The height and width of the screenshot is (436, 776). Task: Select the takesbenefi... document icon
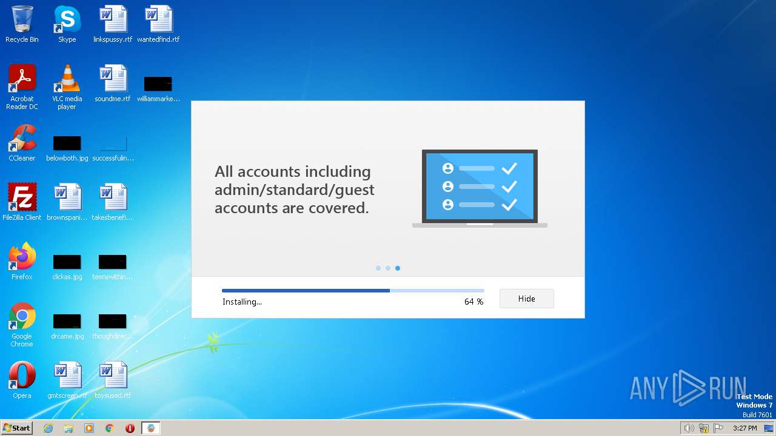[113, 202]
